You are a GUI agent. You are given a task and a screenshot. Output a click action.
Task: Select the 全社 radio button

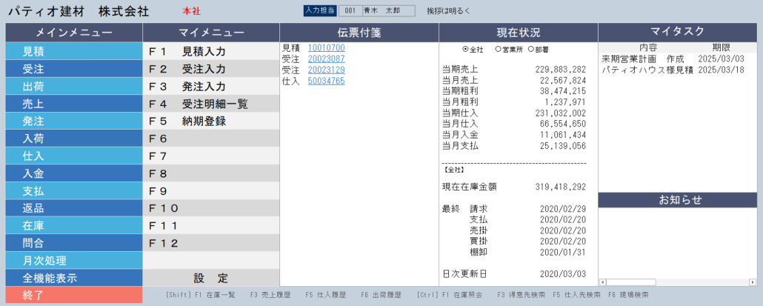(x=466, y=50)
